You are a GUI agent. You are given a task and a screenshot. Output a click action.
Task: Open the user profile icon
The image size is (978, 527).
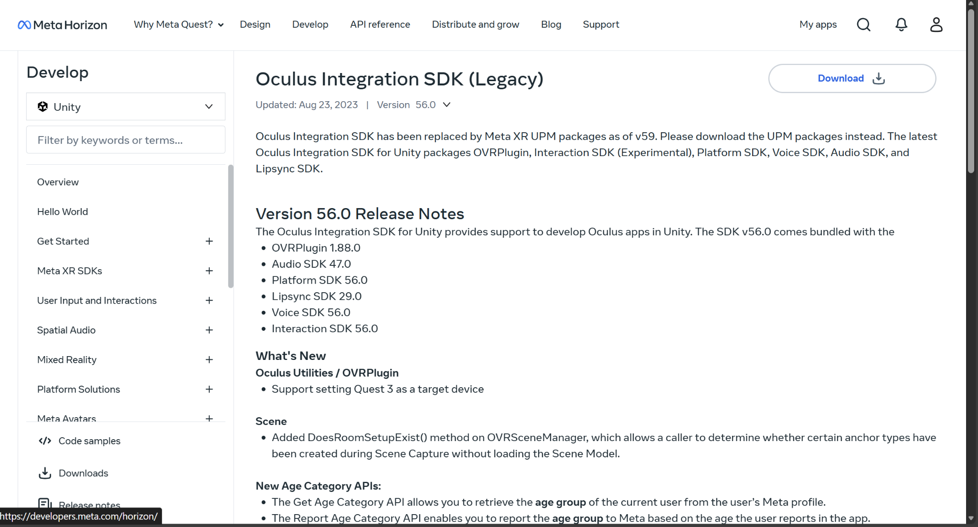936,24
